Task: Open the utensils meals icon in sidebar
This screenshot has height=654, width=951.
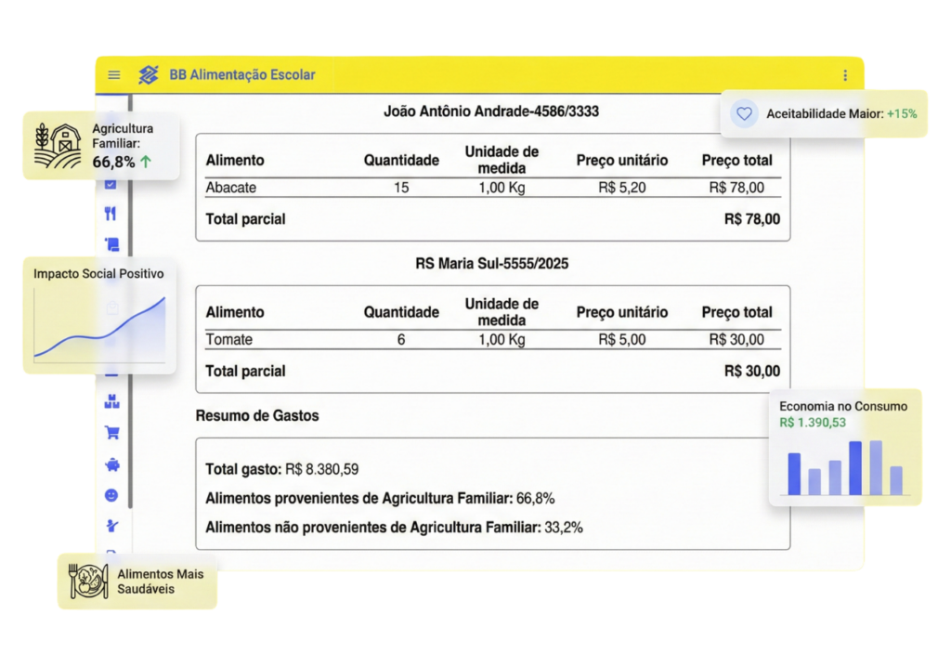Action: pyautogui.click(x=111, y=215)
